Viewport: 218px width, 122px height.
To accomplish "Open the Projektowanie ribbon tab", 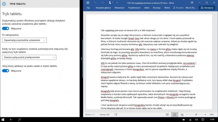I will tap(134, 8).
